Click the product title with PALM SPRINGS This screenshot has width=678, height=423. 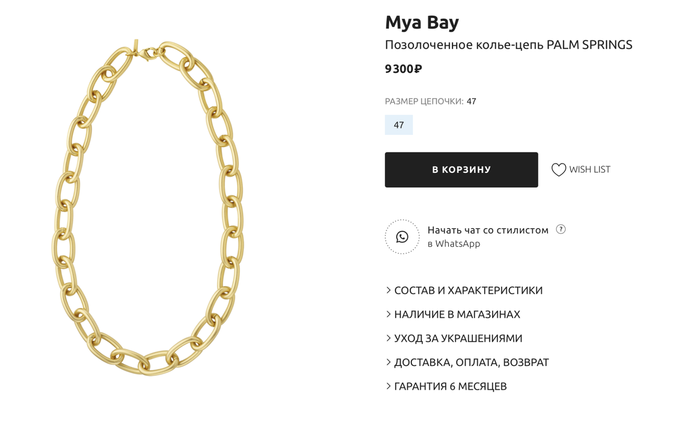508,45
